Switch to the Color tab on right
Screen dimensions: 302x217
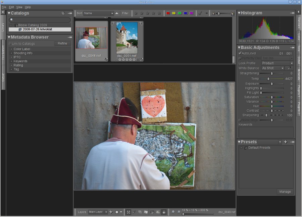point(299,36)
